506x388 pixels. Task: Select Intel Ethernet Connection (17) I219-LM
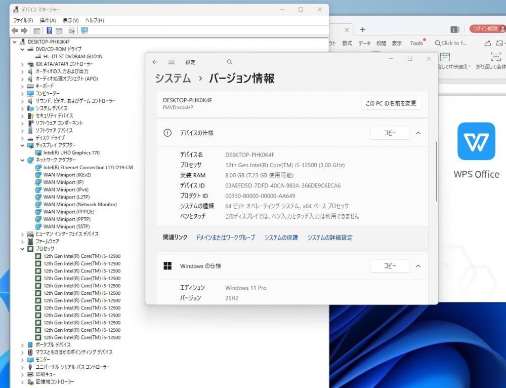point(88,167)
